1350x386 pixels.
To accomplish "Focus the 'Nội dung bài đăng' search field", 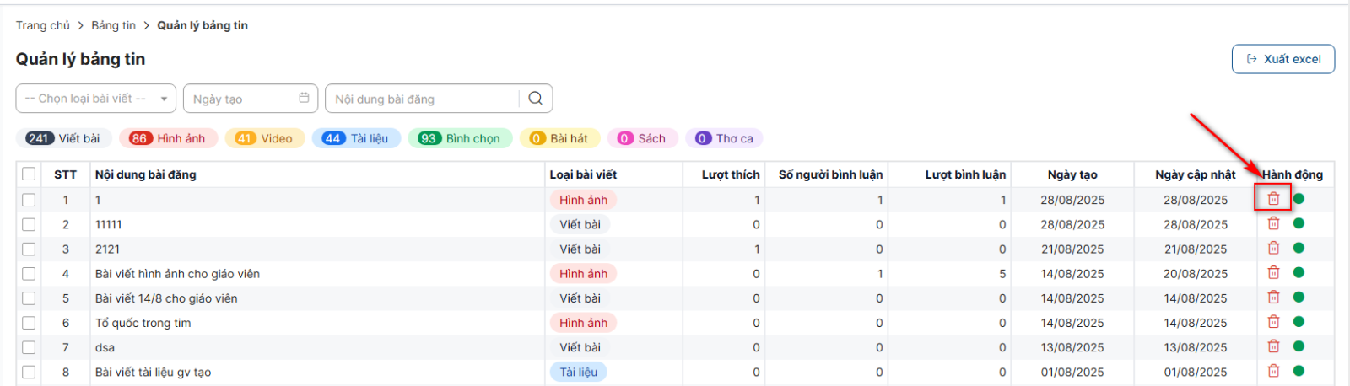I will [422, 99].
